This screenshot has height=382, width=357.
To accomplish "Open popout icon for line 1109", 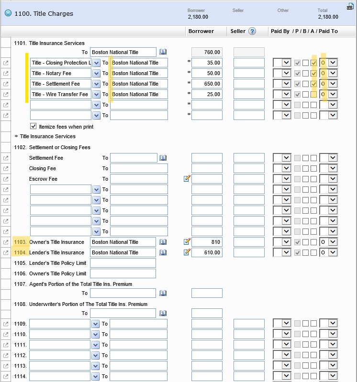I will click(6, 324).
